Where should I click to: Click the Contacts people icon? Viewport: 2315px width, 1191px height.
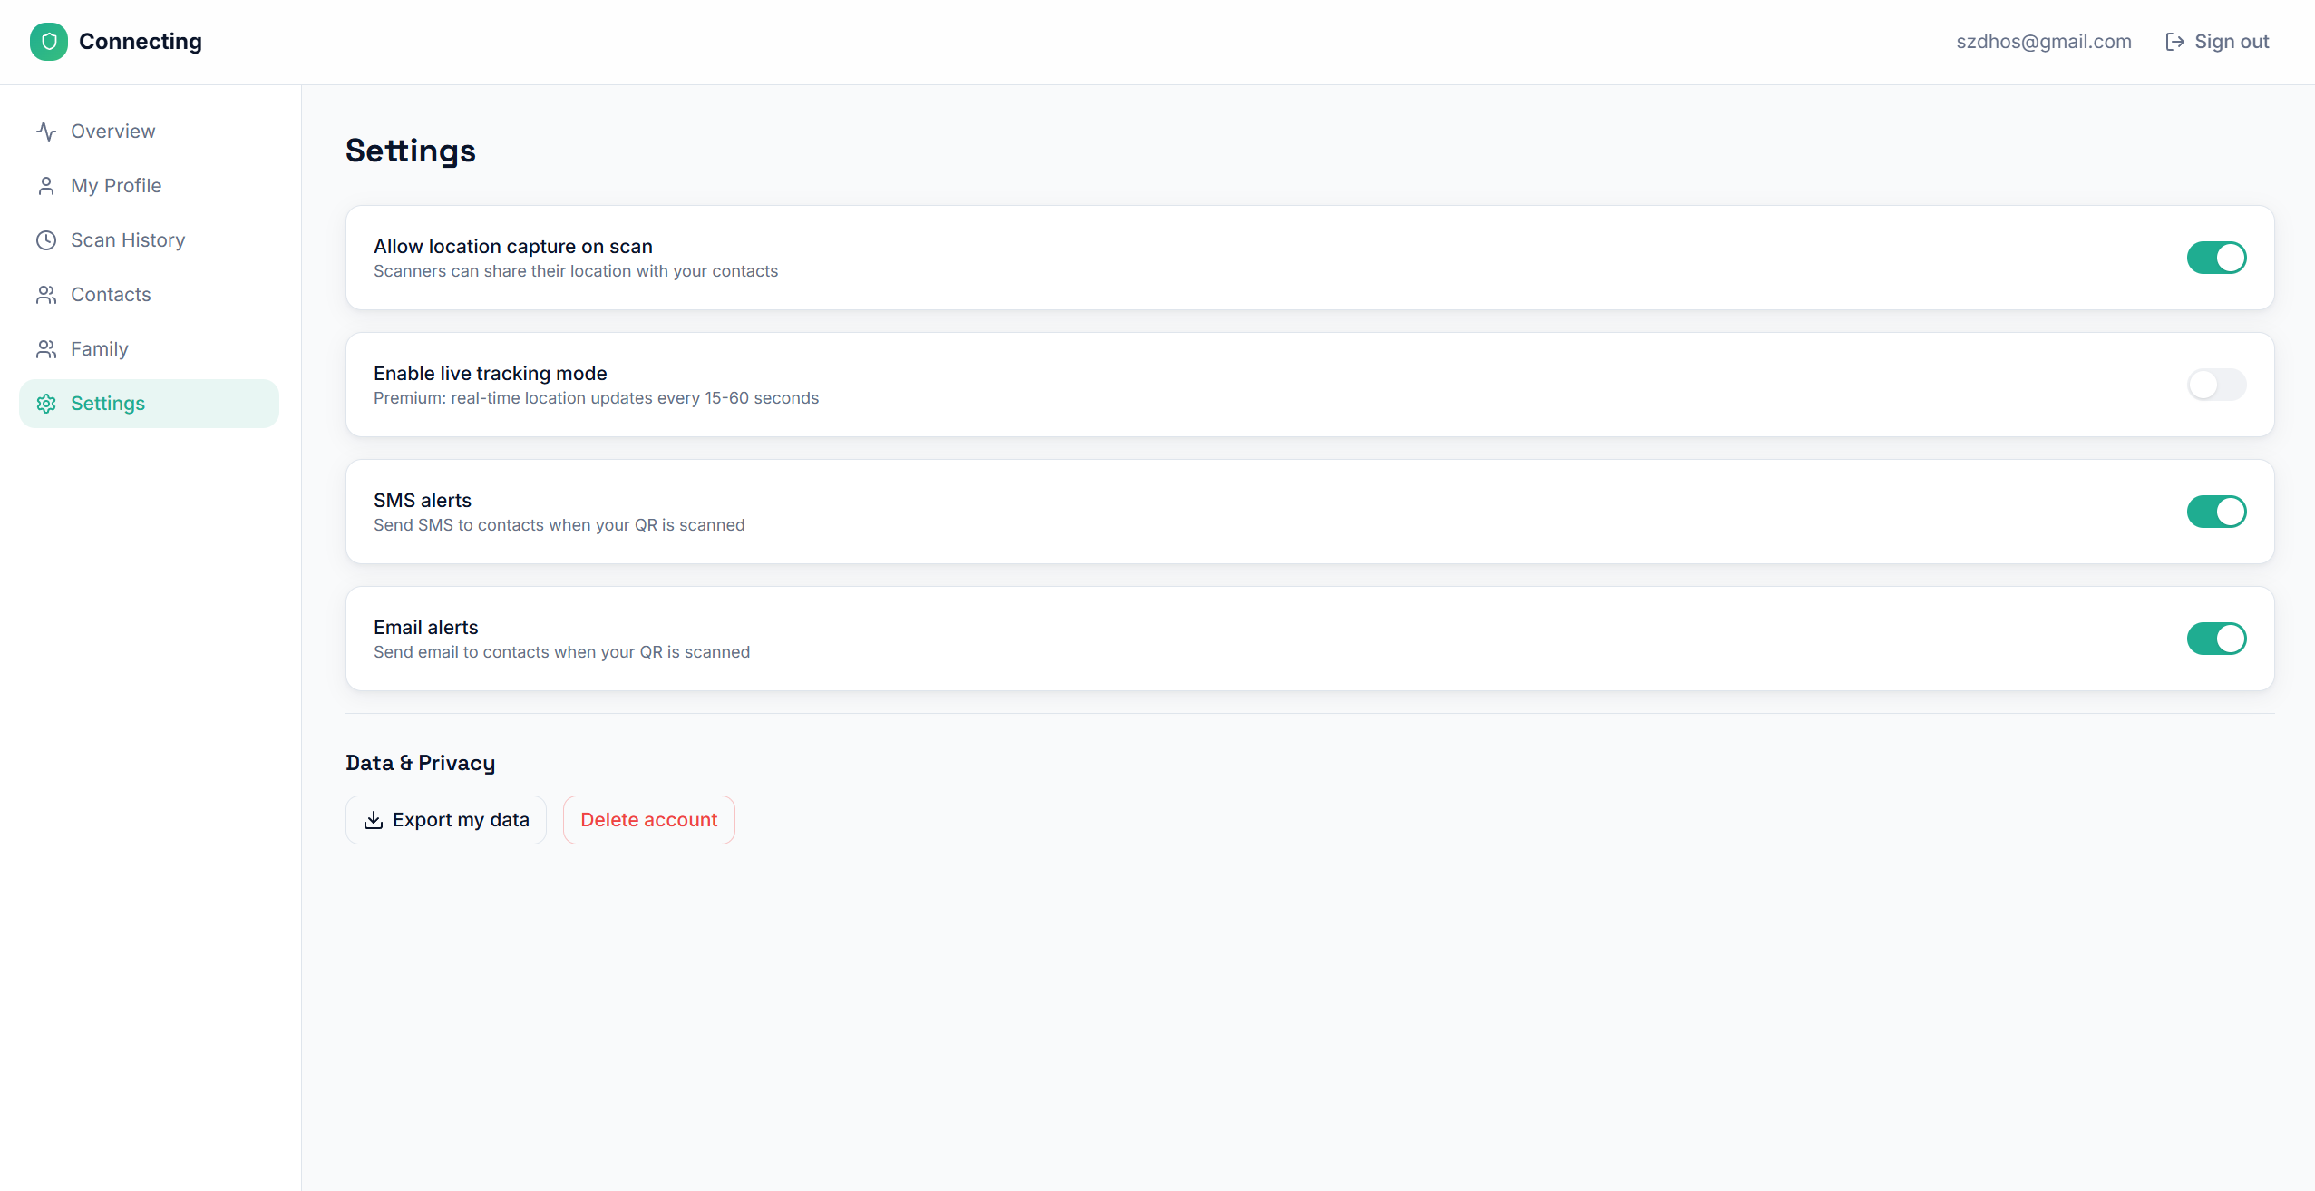46,295
